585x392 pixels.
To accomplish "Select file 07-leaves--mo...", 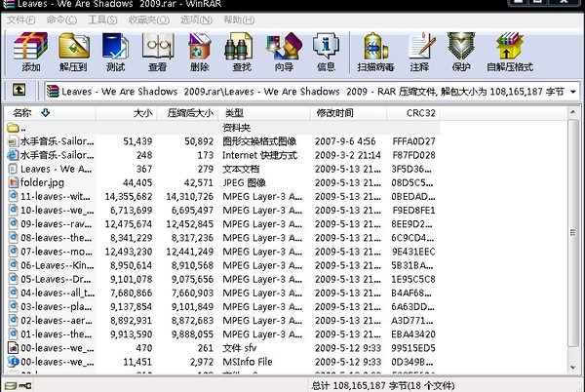I will [57, 252].
